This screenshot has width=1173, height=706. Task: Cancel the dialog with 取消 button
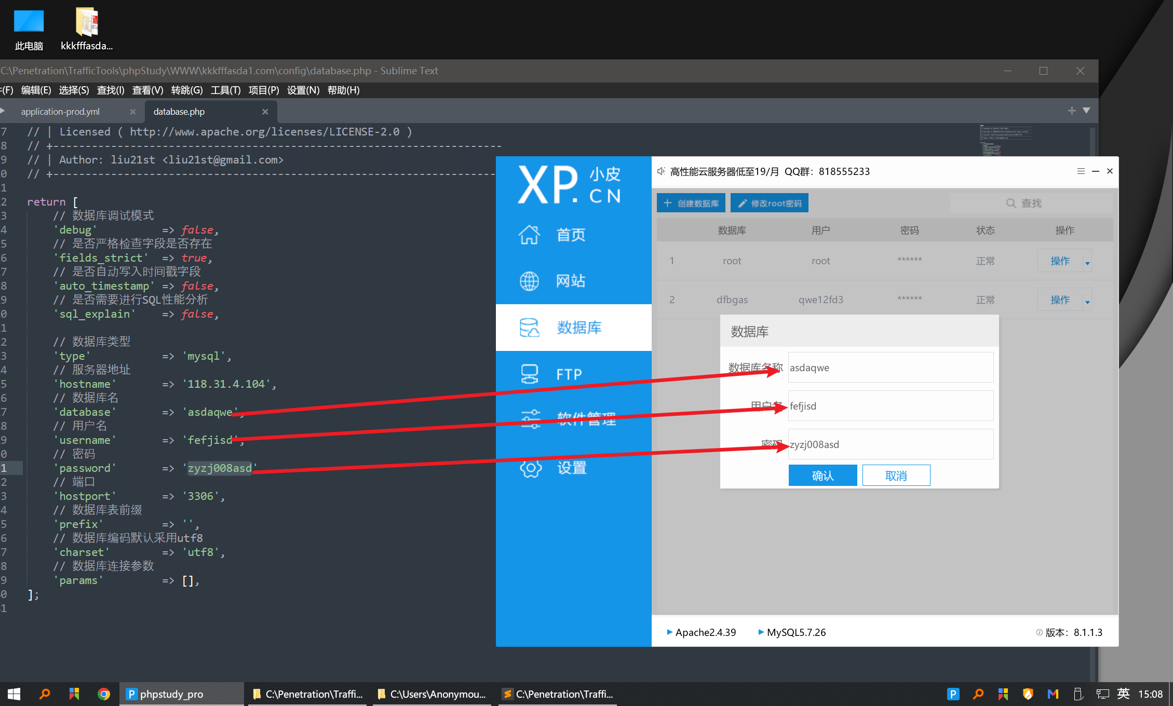896,476
